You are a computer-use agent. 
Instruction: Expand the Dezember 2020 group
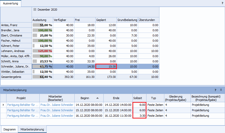(35, 10)
